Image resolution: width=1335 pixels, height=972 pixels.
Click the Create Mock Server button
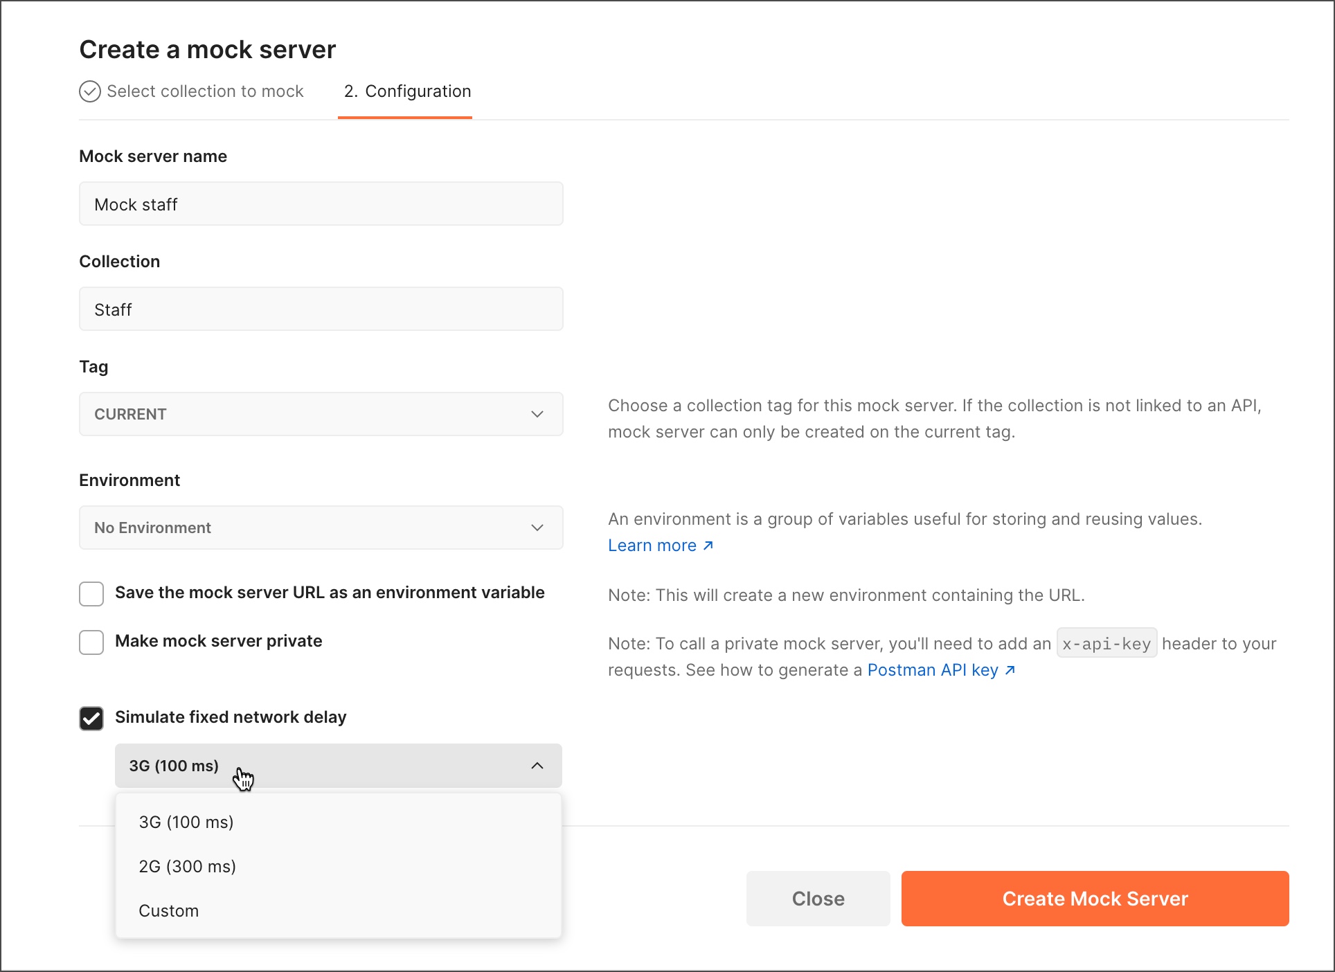click(1095, 899)
